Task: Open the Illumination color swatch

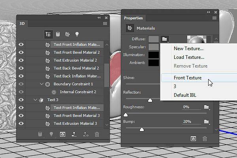Action: pos(154,55)
